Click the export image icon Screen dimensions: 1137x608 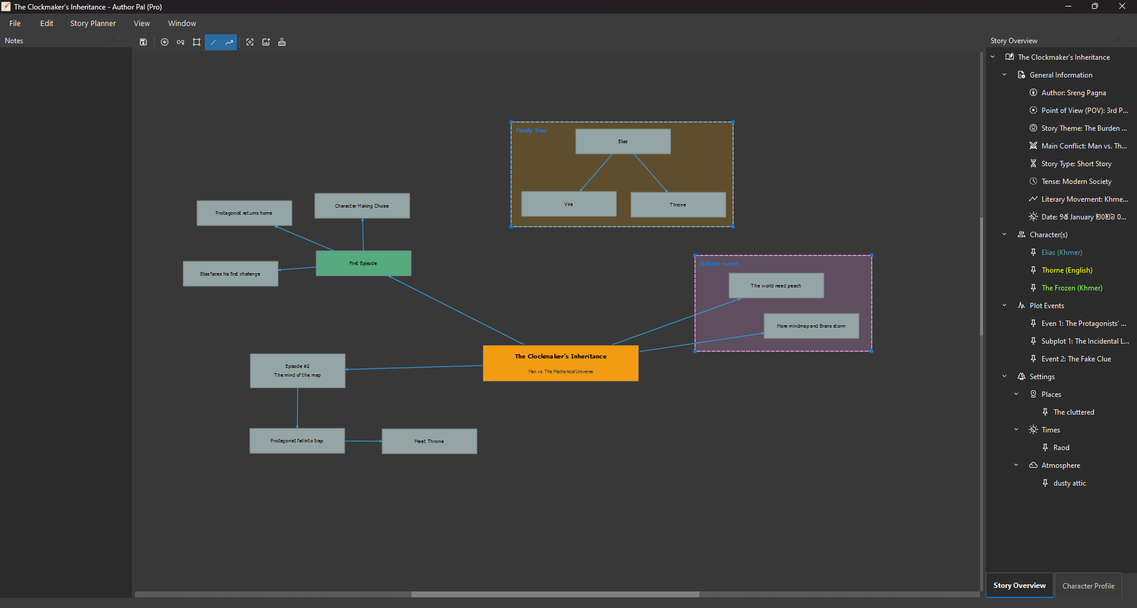(266, 42)
